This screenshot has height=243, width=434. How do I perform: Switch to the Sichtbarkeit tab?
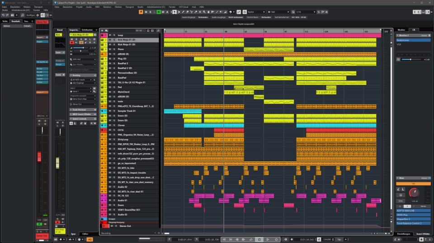(x=88, y=30)
